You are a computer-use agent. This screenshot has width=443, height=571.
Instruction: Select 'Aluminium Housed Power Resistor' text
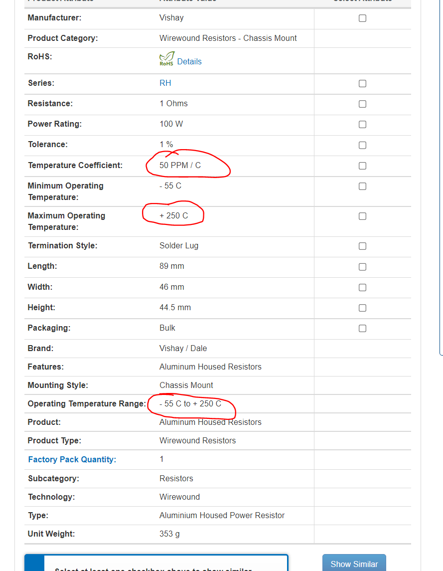(222, 515)
